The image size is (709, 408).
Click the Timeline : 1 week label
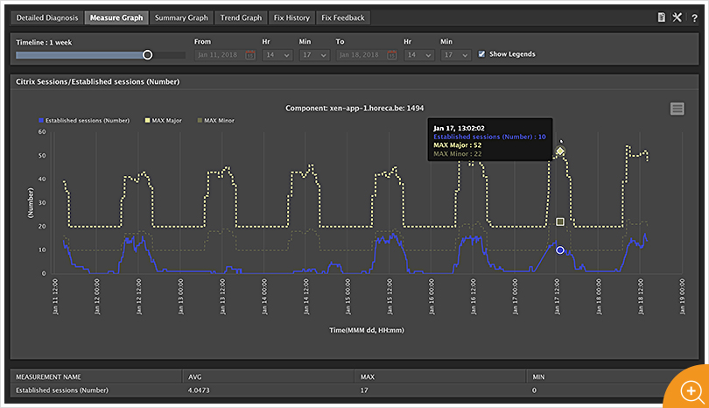point(44,43)
